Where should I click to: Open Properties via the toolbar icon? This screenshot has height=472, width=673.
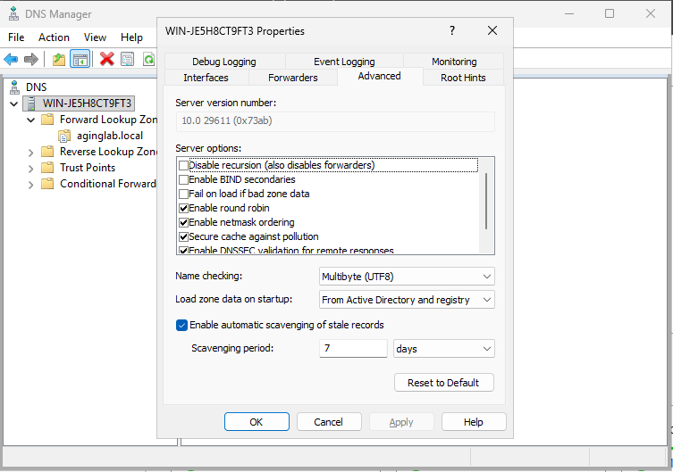[128, 59]
